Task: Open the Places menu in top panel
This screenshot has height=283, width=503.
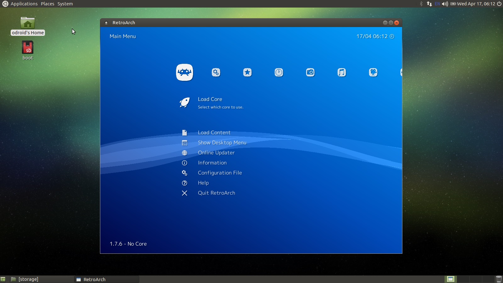Action: (x=47, y=4)
